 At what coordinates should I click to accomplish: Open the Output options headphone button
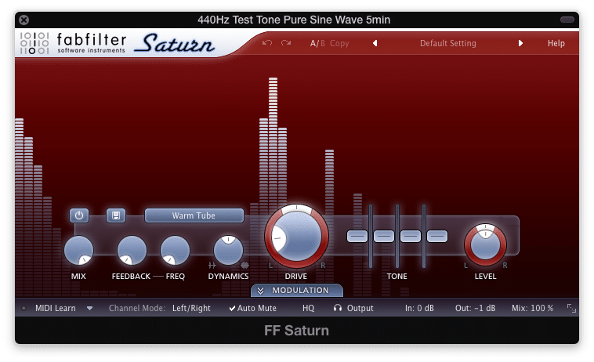tap(353, 308)
